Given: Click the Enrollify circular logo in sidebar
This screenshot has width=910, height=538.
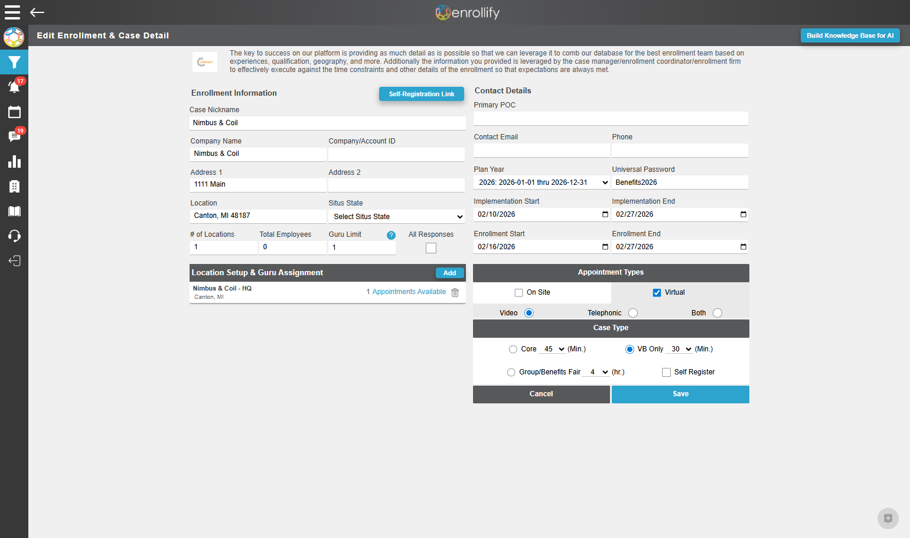Looking at the screenshot, I should click(14, 37).
